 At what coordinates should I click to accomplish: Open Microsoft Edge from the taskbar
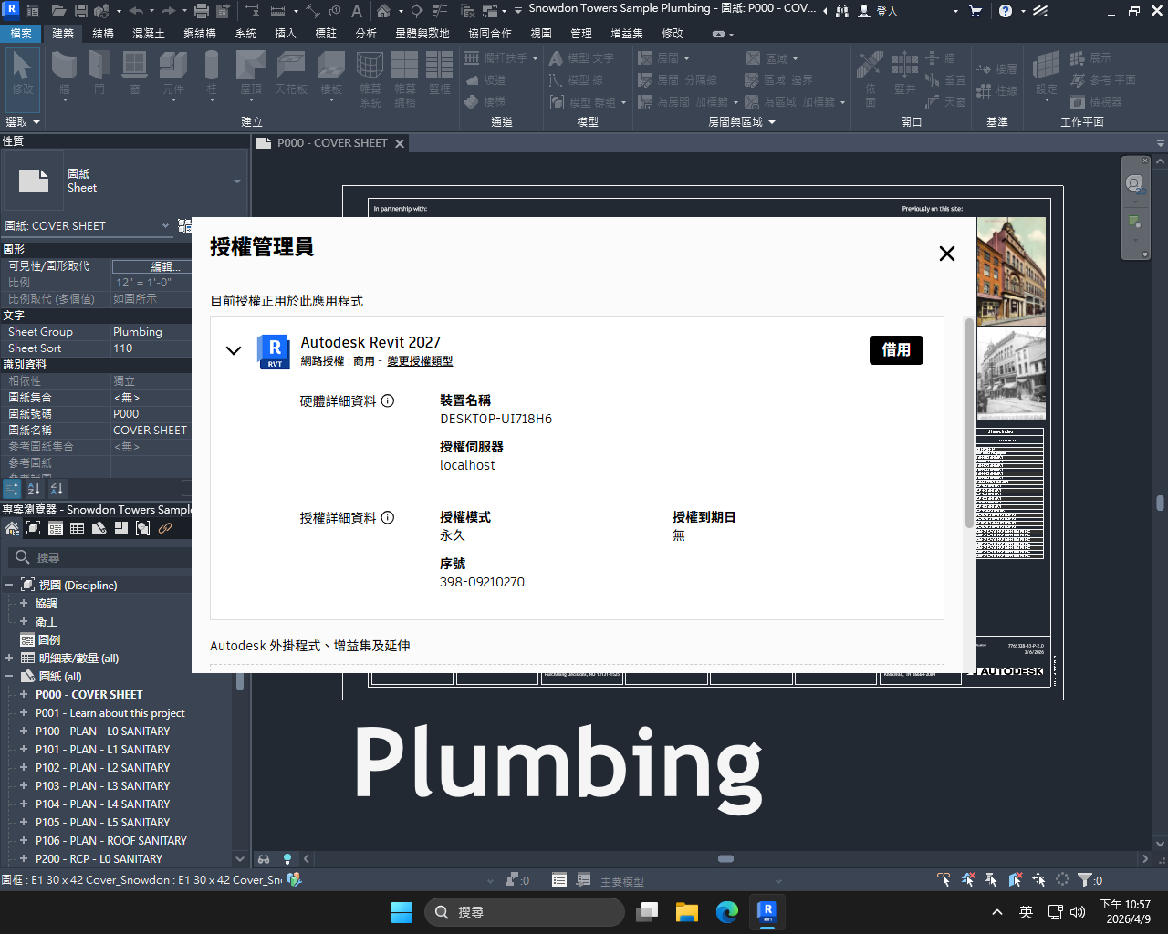coord(727,911)
